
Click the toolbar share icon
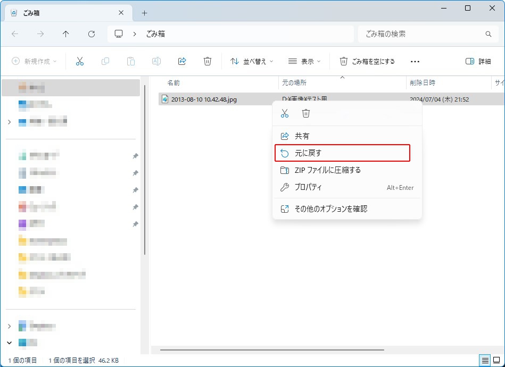tap(182, 61)
